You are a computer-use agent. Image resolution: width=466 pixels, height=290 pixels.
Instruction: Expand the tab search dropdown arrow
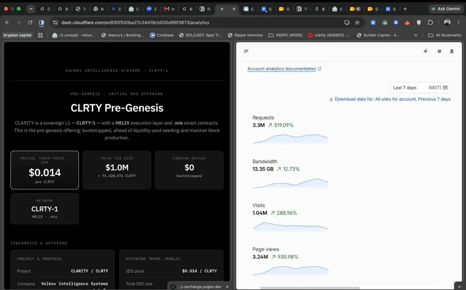click(31, 9)
